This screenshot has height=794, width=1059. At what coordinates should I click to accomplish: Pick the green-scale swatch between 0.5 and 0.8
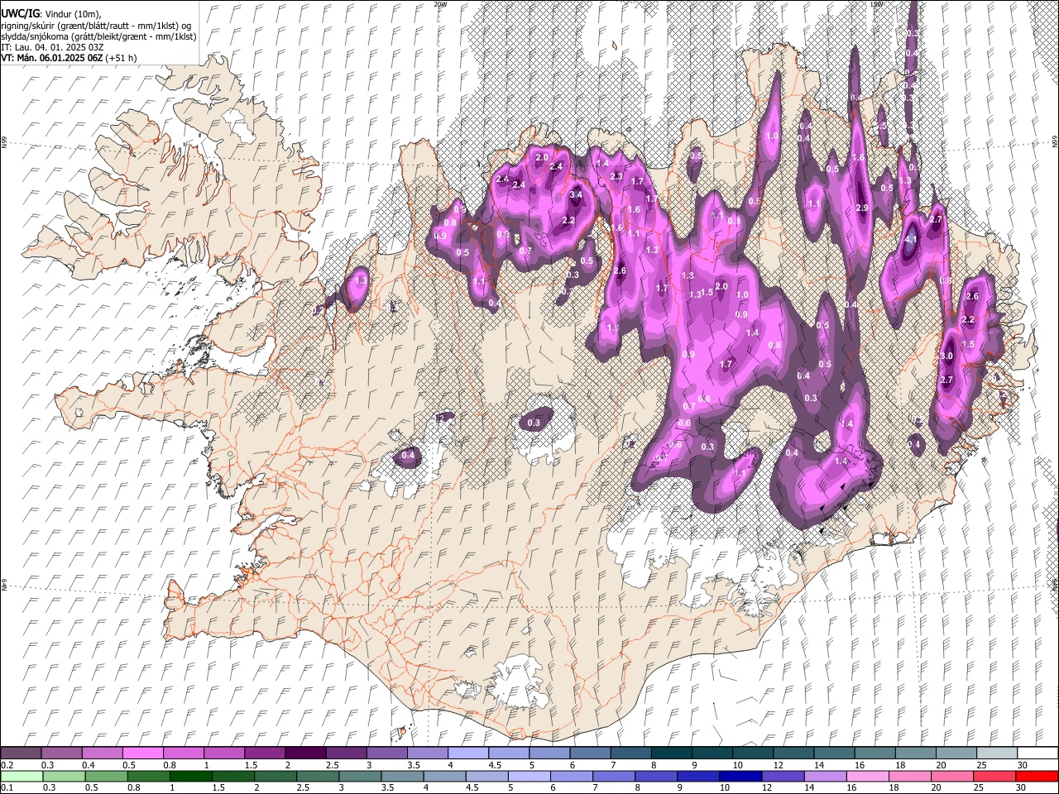coord(107,776)
